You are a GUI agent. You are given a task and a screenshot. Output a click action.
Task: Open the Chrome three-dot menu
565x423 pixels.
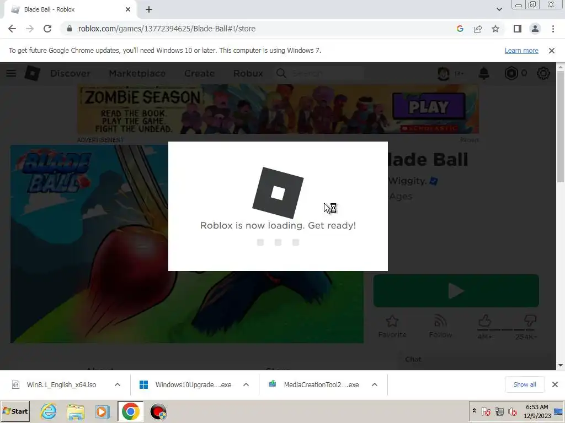coord(553,29)
